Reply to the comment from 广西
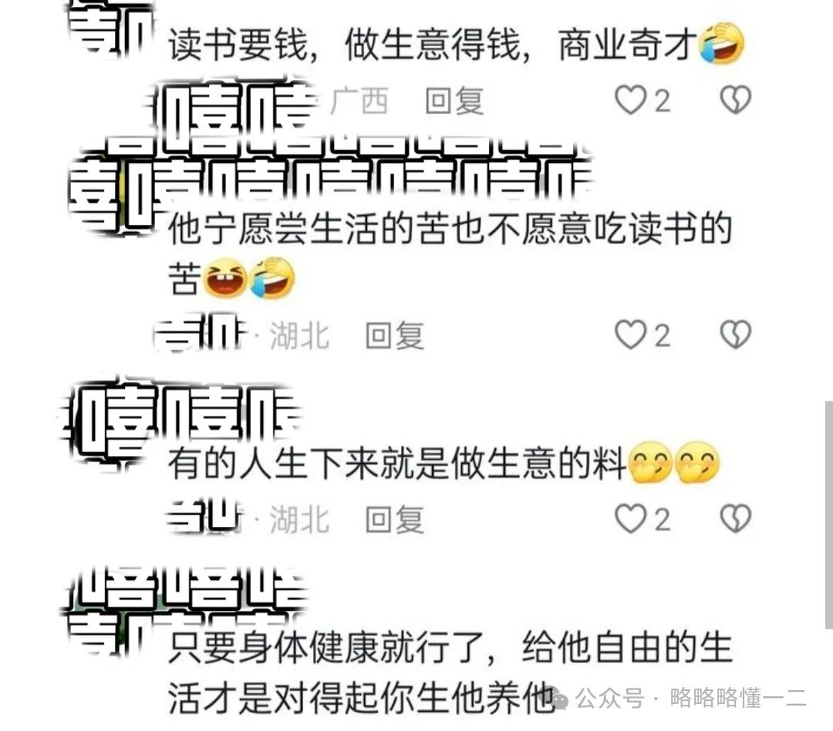Viewport: 833px width, 731px height. (x=455, y=100)
